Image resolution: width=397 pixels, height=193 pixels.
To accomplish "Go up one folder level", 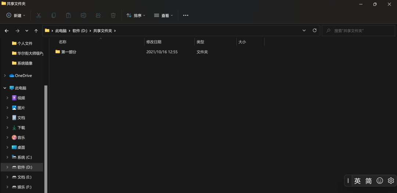I will pos(36,31).
